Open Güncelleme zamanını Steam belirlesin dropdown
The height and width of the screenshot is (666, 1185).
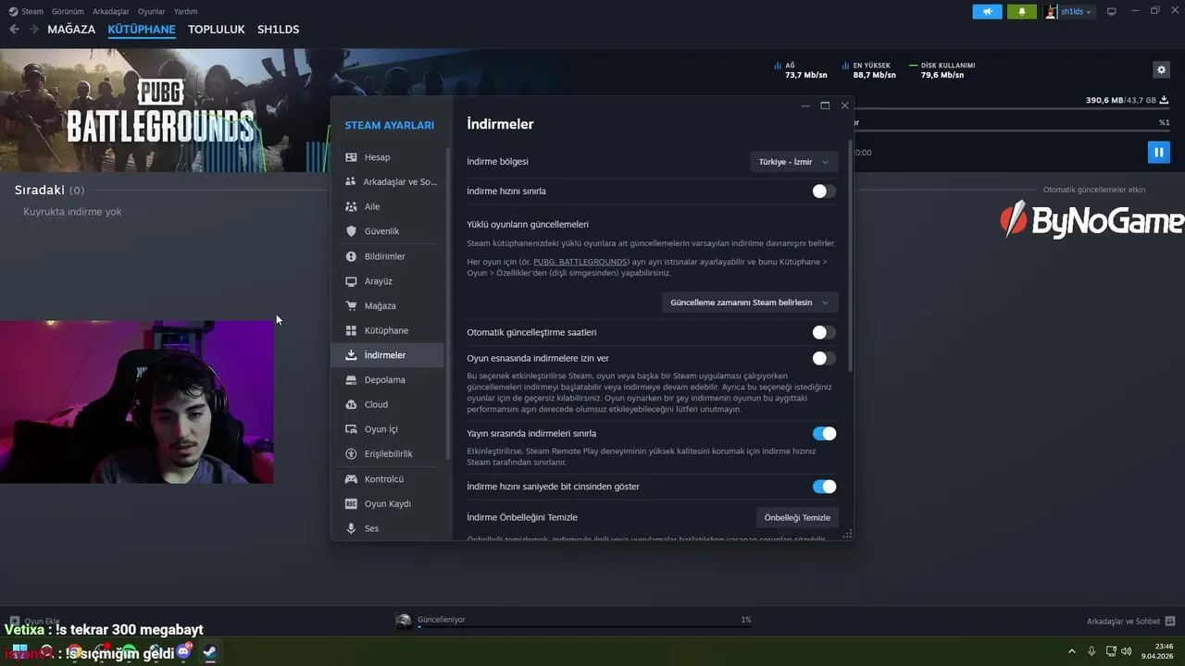coord(750,302)
